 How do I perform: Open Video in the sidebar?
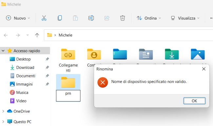tap(21, 101)
